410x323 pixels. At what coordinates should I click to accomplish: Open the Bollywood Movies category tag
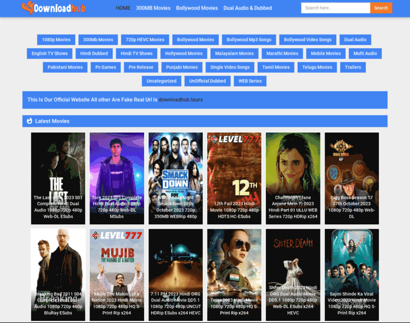pyautogui.click(x=195, y=40)
